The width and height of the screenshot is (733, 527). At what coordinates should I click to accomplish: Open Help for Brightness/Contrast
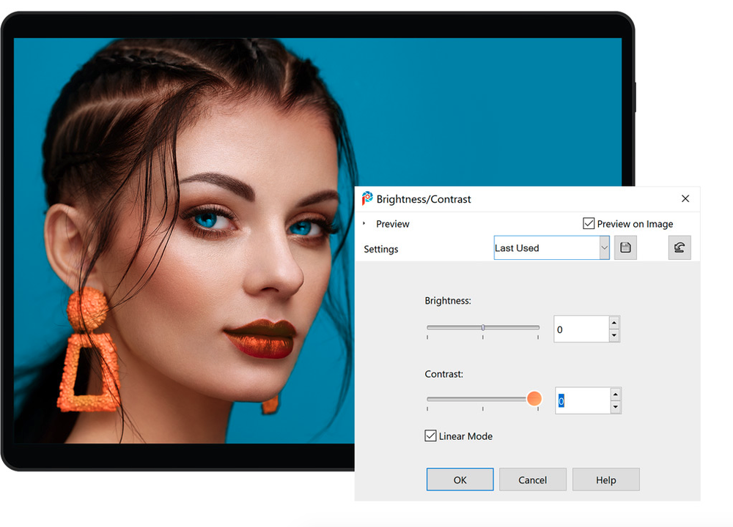coord(605,479)
